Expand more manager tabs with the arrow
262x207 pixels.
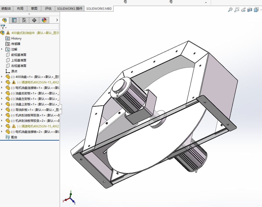[x=57, y=20]
